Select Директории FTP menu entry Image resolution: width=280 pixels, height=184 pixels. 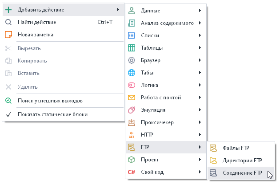click(x=242, y=161)
